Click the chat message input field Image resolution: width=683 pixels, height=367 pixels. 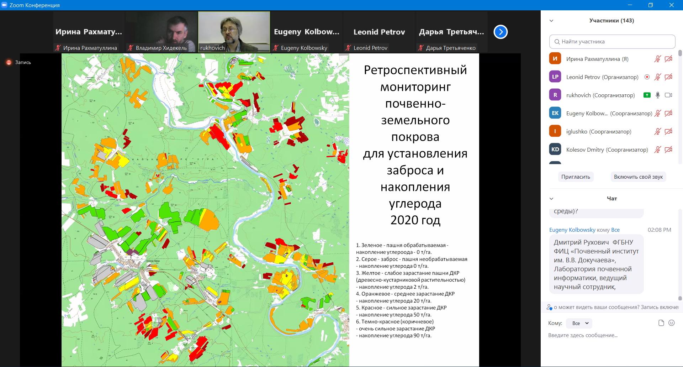tap(605, 335)
